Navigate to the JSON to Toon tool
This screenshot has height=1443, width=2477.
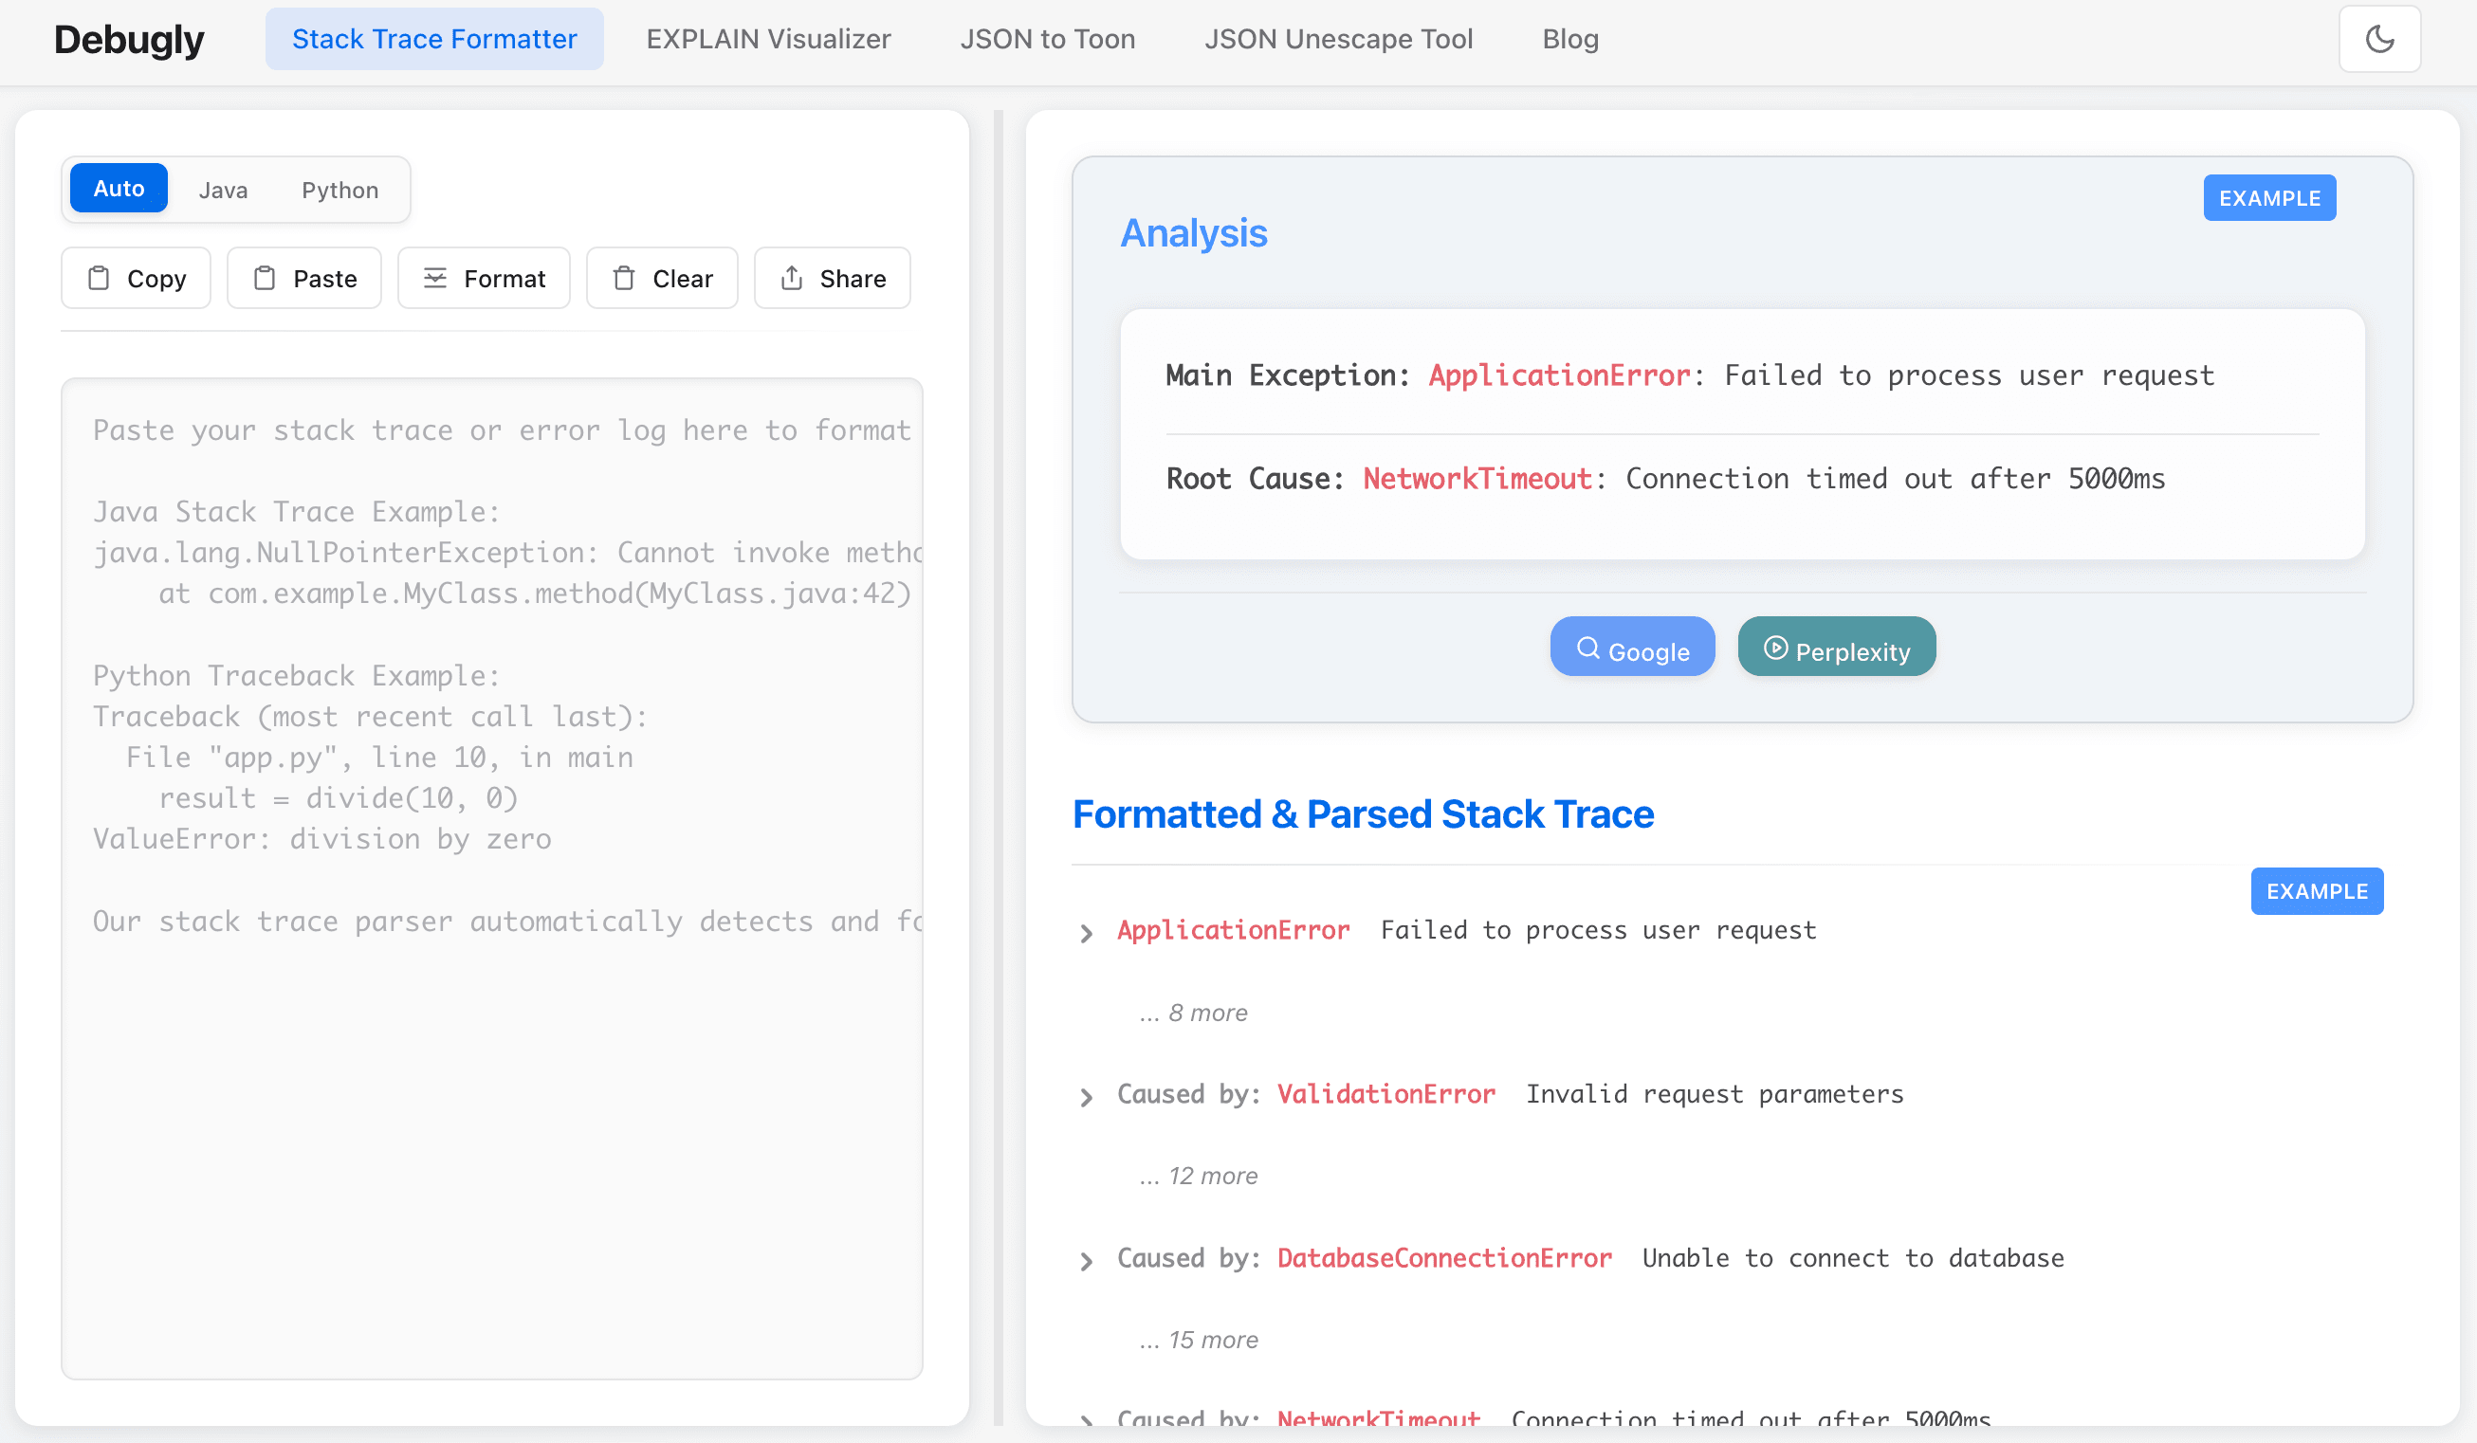click(x=1047, y=39)
